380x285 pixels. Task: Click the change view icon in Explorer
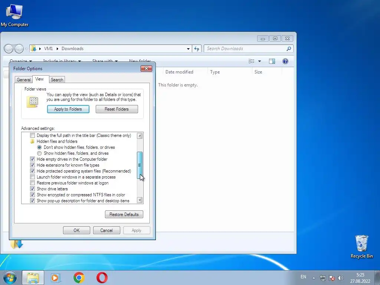click(252, 61)
